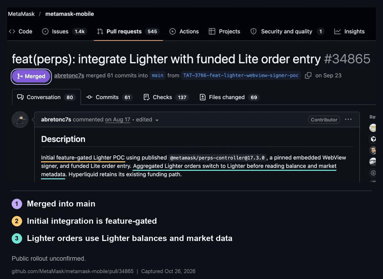Open the Actions tab
The height and width of the screenshot is (279, 383).
[184, 31]
